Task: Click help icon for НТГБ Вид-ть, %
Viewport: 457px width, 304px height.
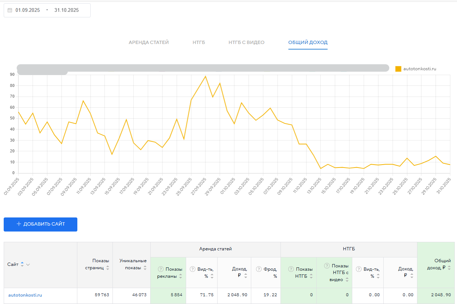Action: (x=359, y=269)
